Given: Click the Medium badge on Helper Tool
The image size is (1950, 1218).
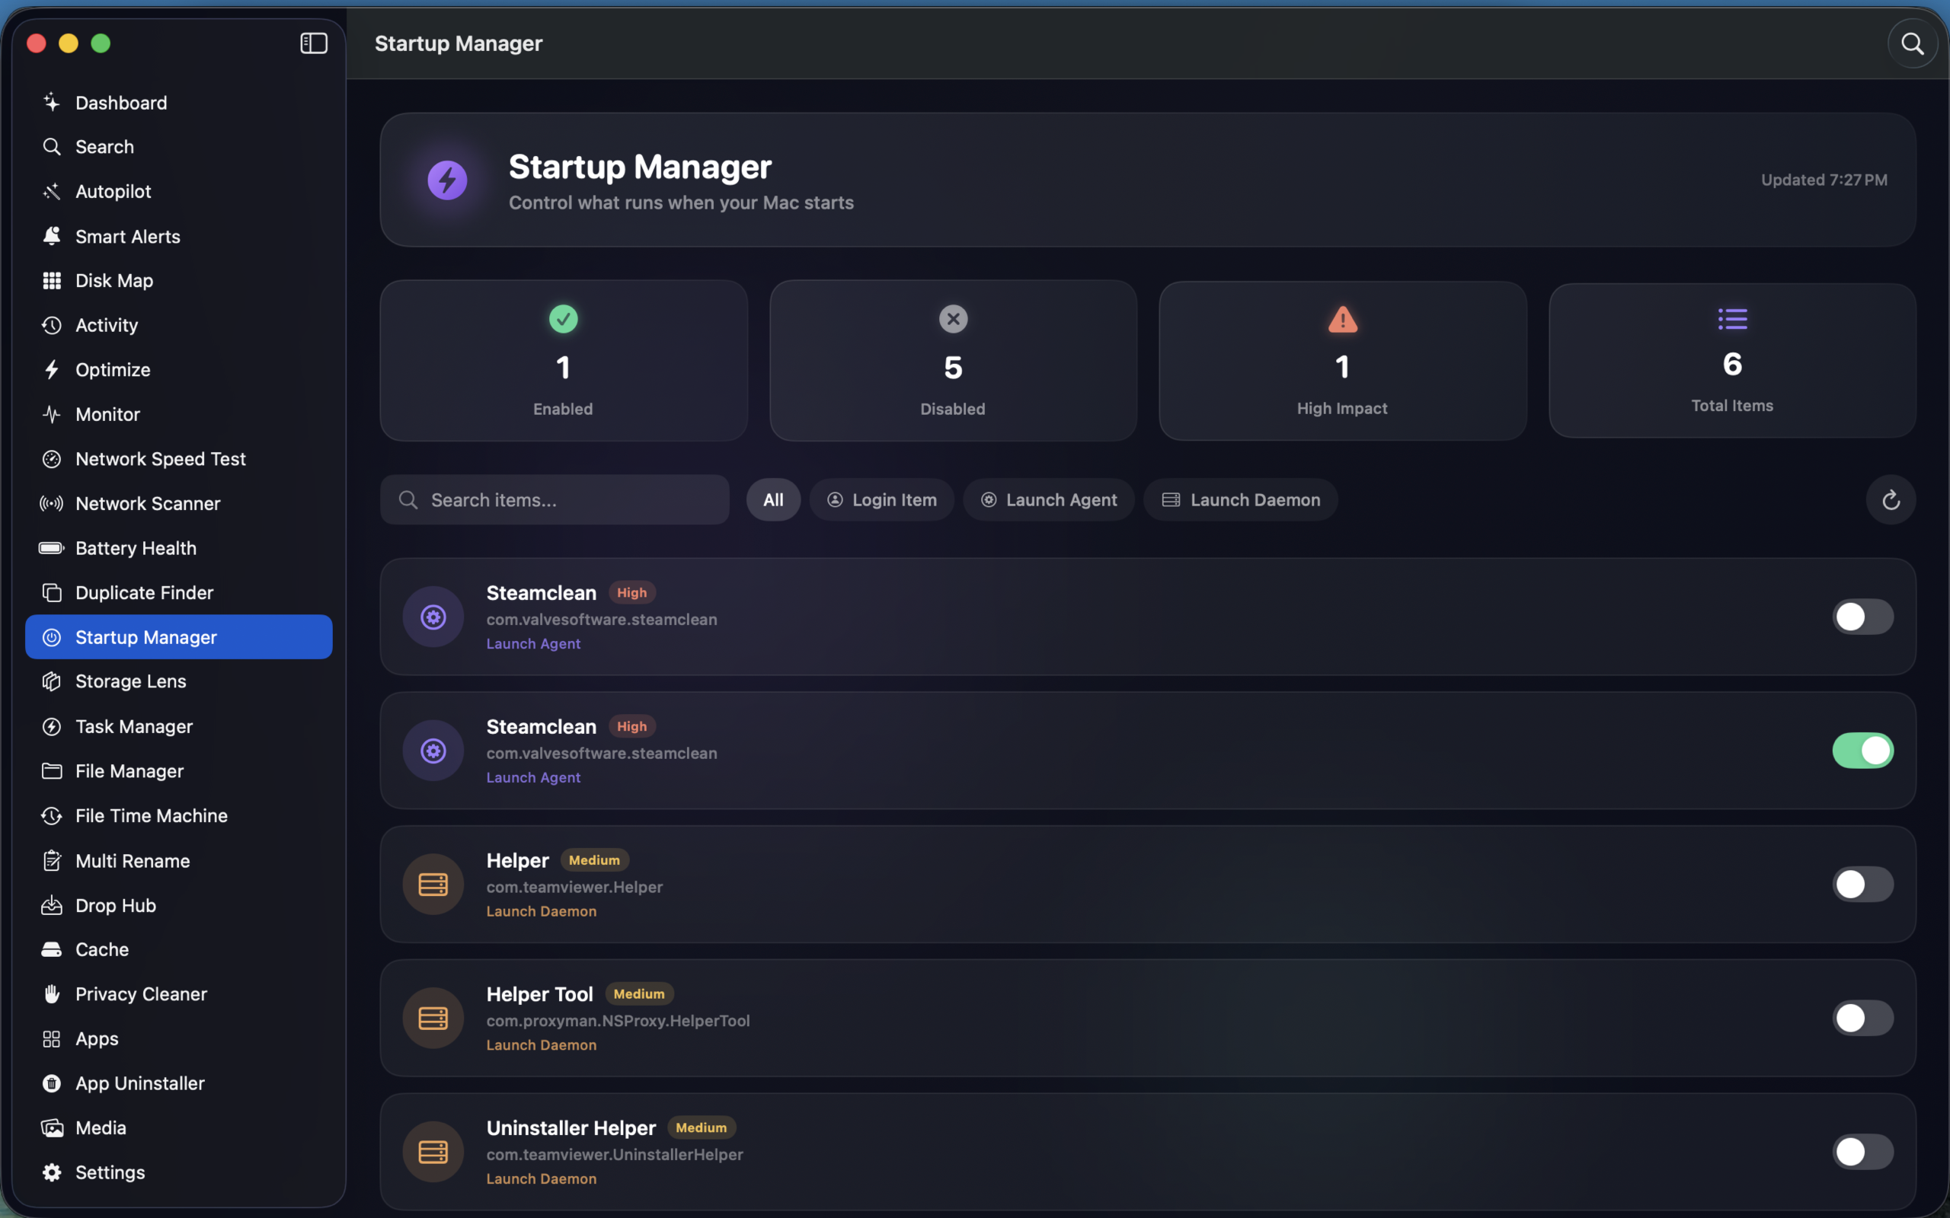Looking at the screenshot, I should (x=639, y=994).
